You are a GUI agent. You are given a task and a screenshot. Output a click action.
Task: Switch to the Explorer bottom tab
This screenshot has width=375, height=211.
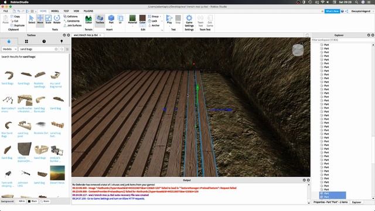(x=356, y=202)
